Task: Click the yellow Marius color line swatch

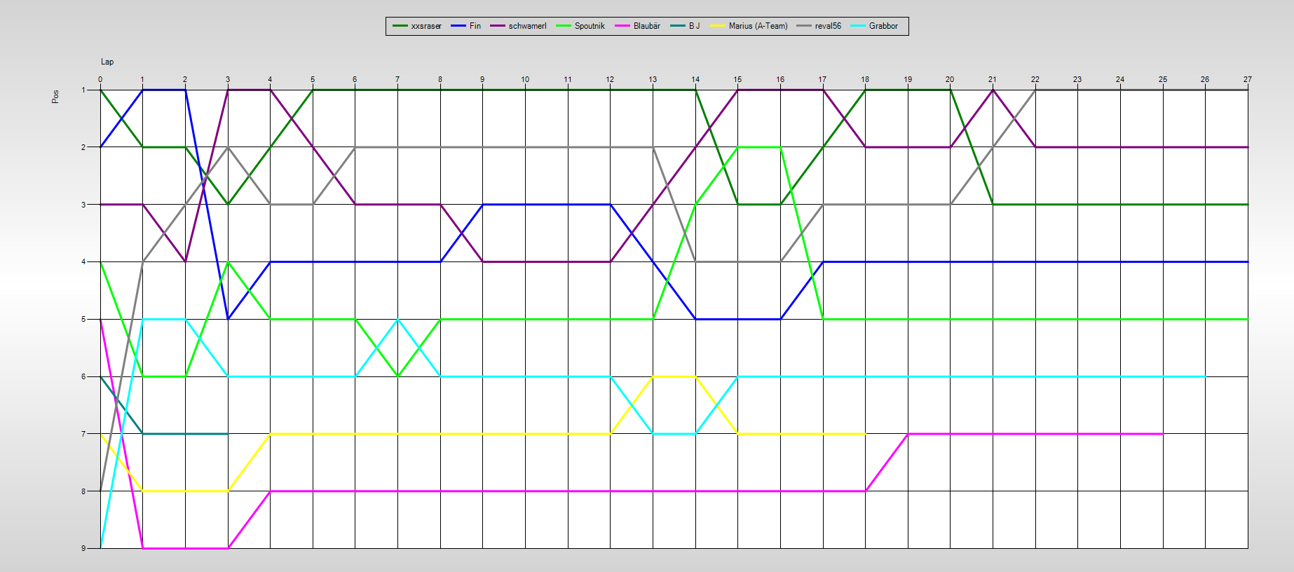Action: [718, 26]
